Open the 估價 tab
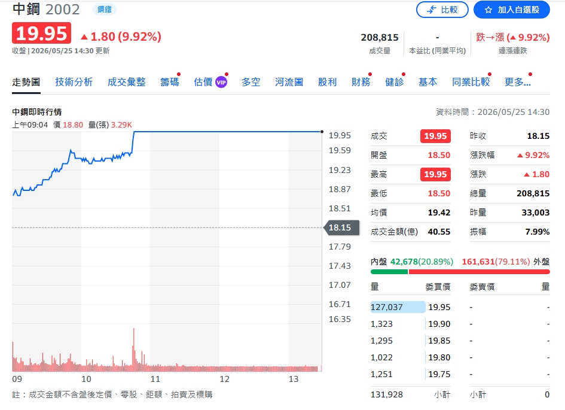565x410 pixels. click(x=203, y=82)
